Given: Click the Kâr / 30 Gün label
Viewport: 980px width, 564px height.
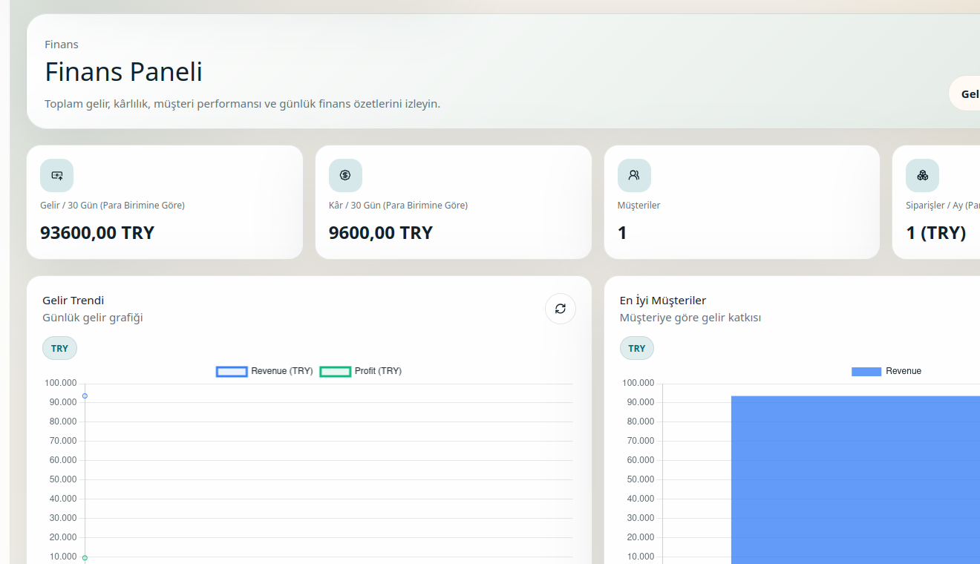Looking at the screenshot, I should 398,206.
